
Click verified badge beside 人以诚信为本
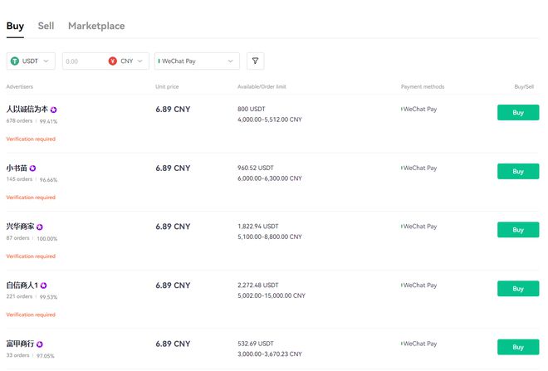click(54, 110)
